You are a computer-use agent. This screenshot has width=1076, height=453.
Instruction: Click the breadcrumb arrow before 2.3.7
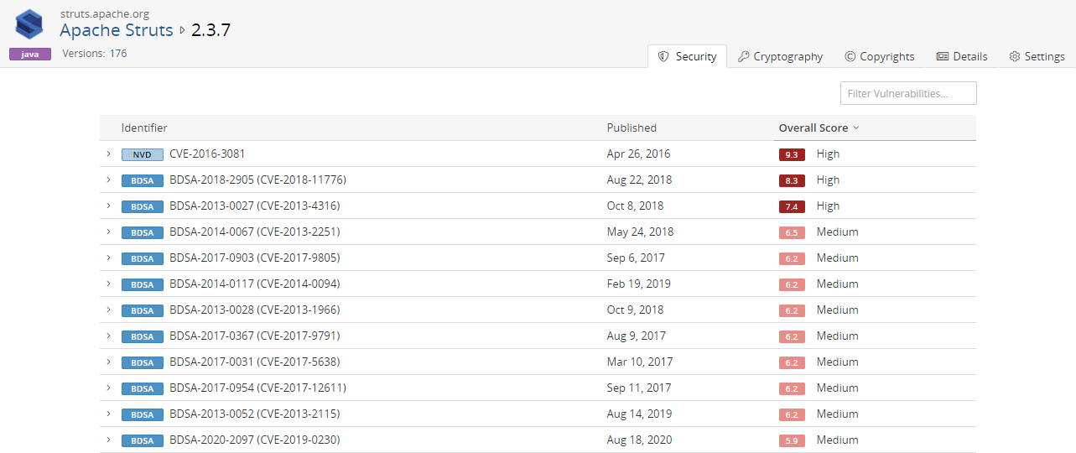[x=182, y=30]
